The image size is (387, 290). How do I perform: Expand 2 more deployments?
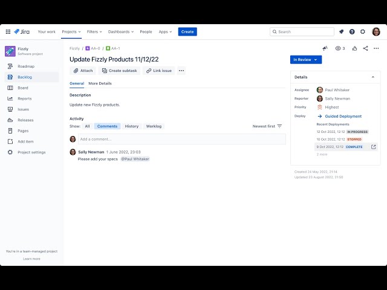click(322, 155)
